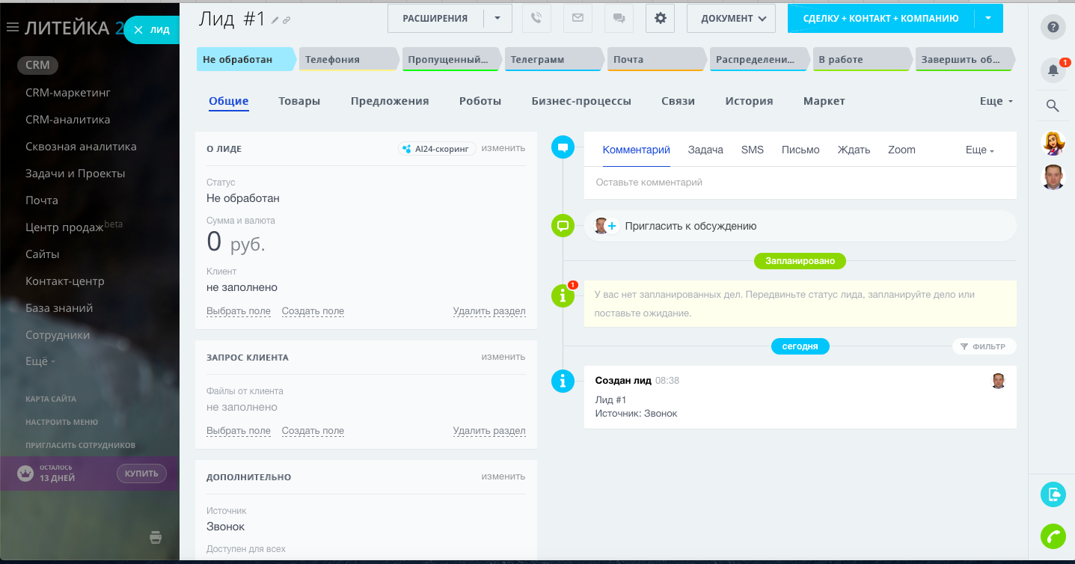
Task: Select the История tab
Action: [749, 101]
